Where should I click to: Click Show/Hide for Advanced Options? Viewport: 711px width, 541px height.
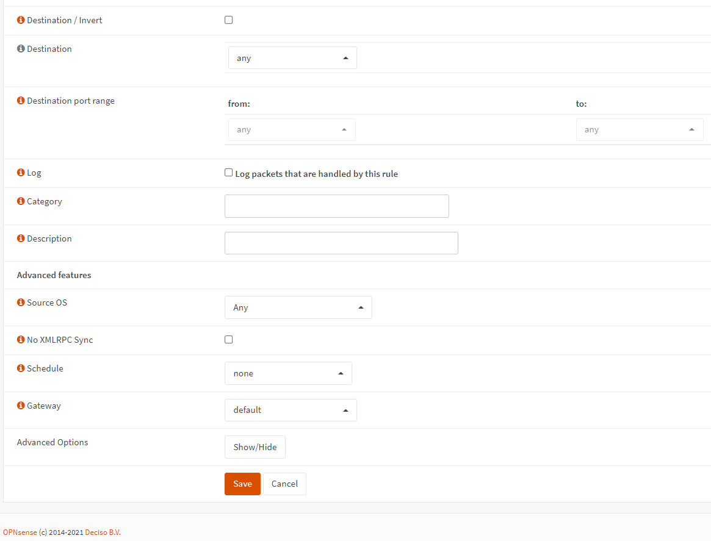point(254,447)
